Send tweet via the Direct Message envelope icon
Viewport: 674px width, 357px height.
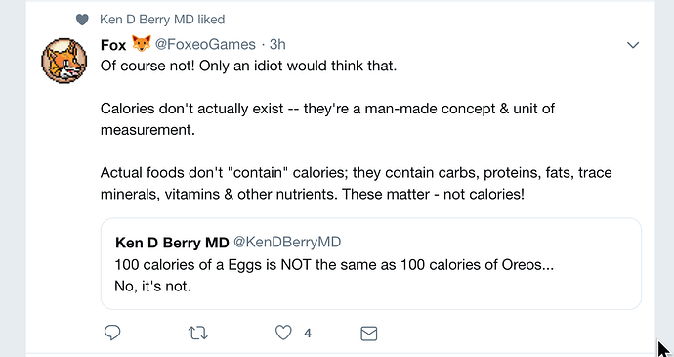coord(369,334)
